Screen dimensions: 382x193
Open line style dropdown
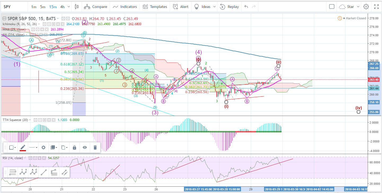tap(33, 147)
